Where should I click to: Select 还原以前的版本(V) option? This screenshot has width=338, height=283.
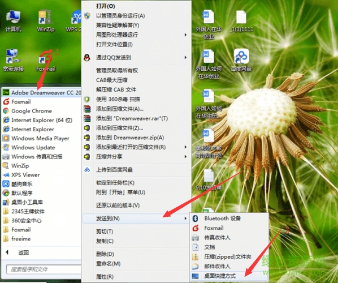136,205
